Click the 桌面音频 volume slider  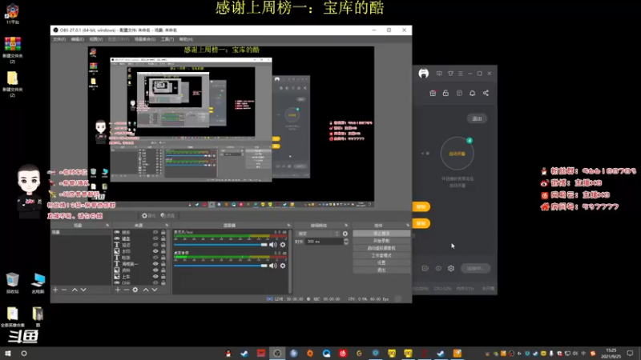click(220, 266)
